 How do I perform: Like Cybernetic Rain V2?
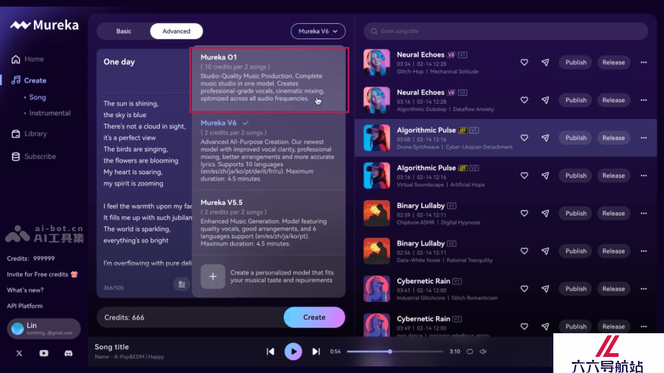524,327
